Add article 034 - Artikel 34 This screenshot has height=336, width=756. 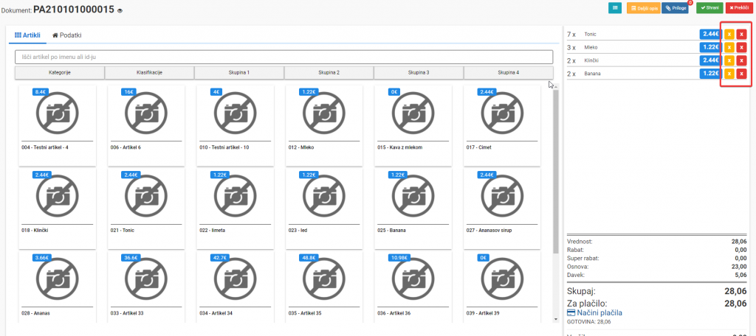coord(236,287)
